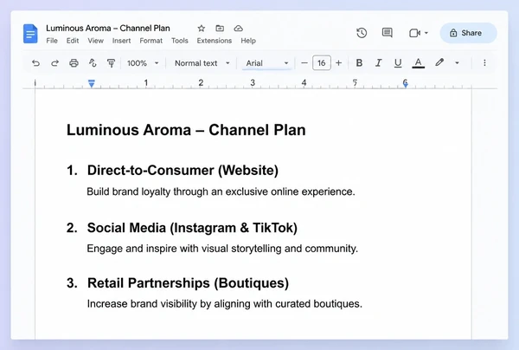Open the Extensions menu
519x350 pixels.
pyautogui.click(x=215, y=41)
